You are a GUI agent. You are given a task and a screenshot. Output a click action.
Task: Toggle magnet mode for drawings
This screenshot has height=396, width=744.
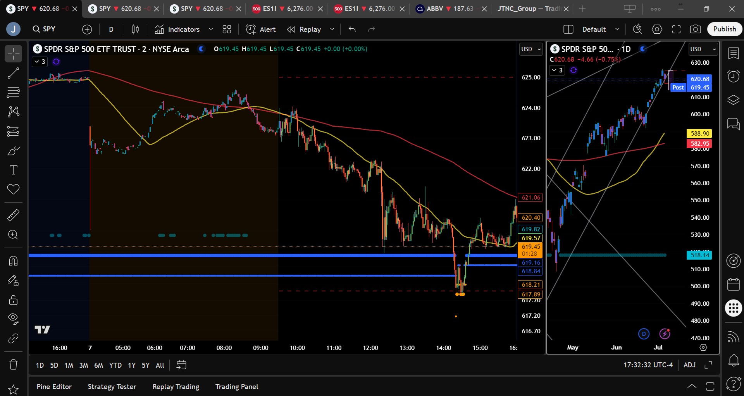tap(13, 261)
